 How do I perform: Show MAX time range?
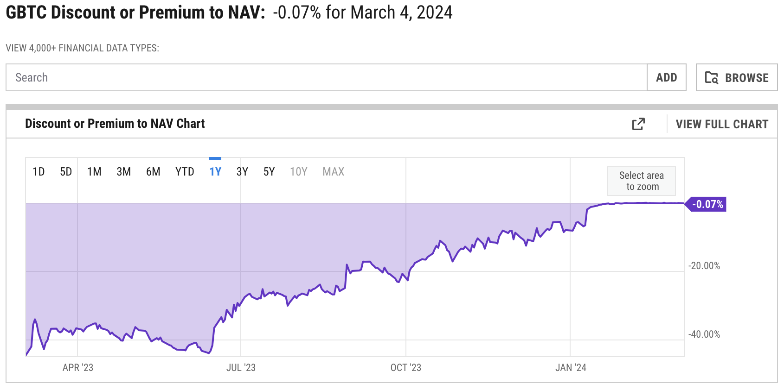334,172
